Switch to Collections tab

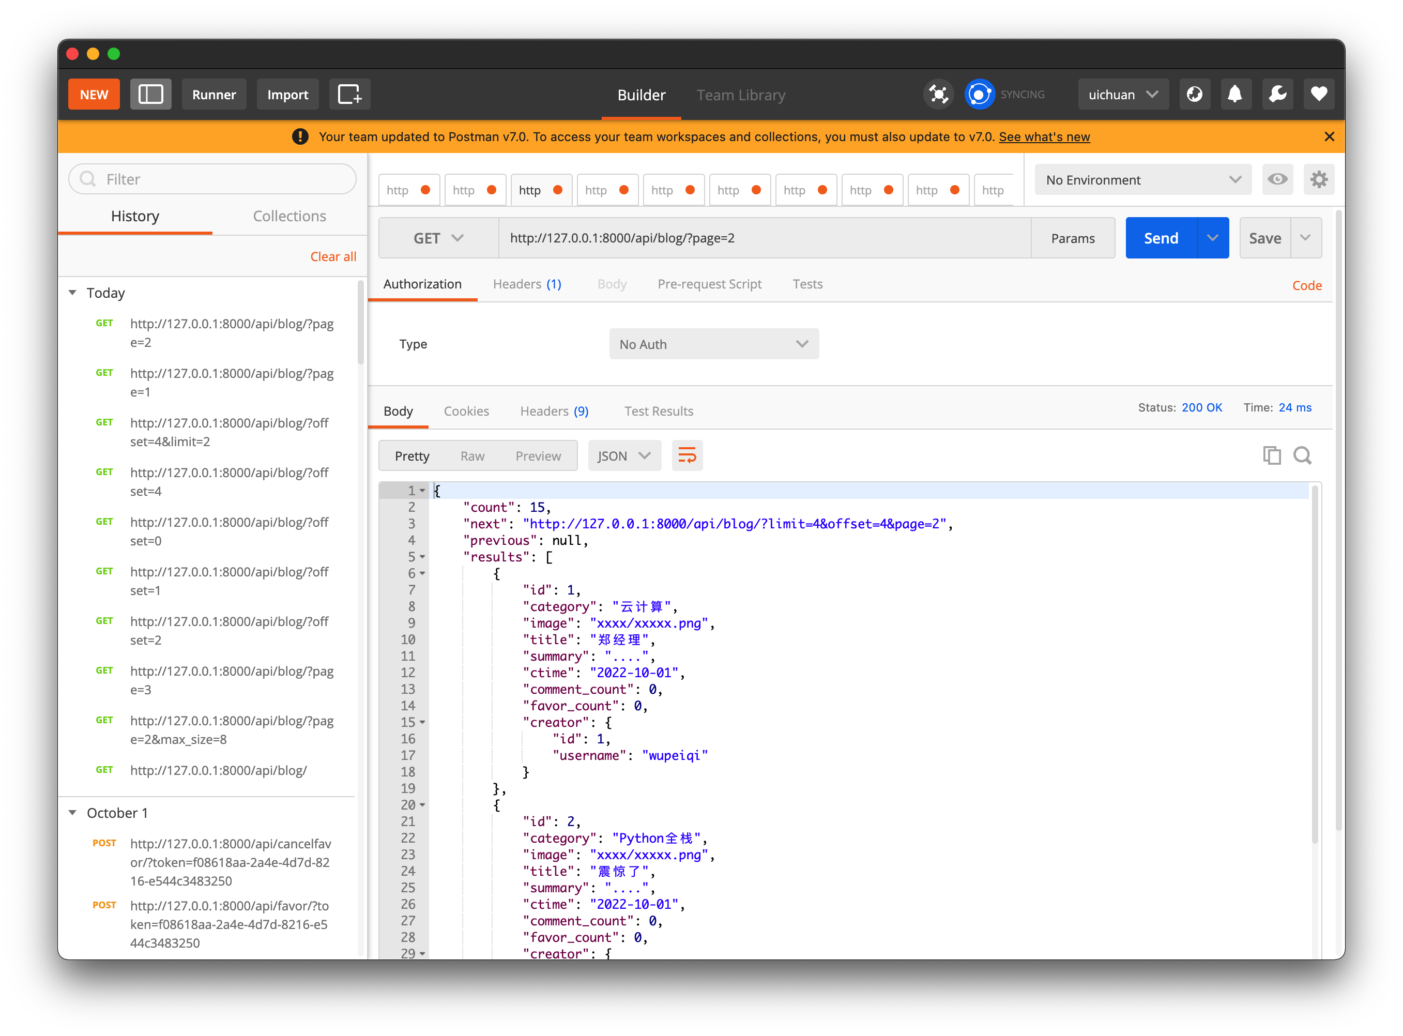pyautogui.click(x=289, y=217)
